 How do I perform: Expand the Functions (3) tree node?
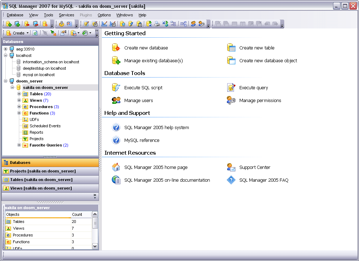(19, 113)
